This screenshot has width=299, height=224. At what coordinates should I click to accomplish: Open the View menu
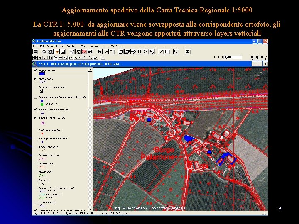(50, 46)
